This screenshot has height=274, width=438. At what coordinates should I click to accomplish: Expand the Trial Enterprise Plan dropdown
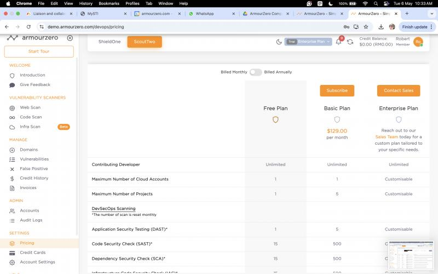pyautogui.click(x=308, y=42)
